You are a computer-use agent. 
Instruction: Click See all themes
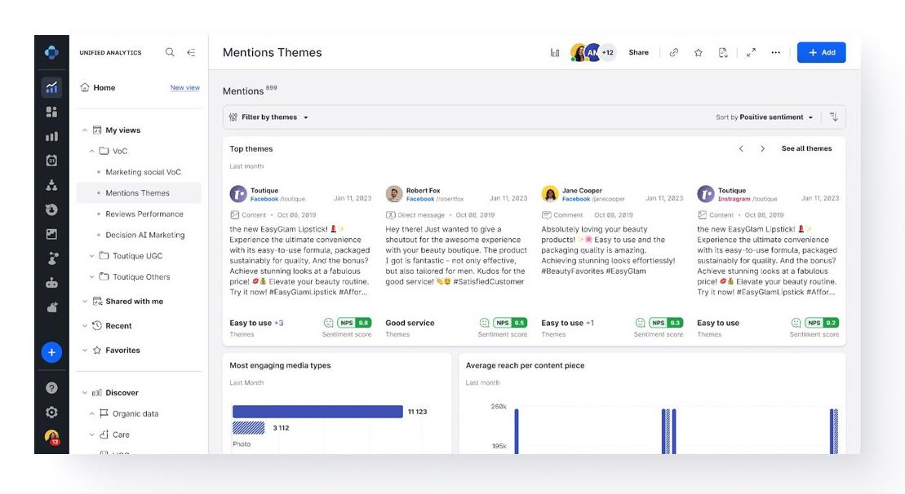click(806, 148)
